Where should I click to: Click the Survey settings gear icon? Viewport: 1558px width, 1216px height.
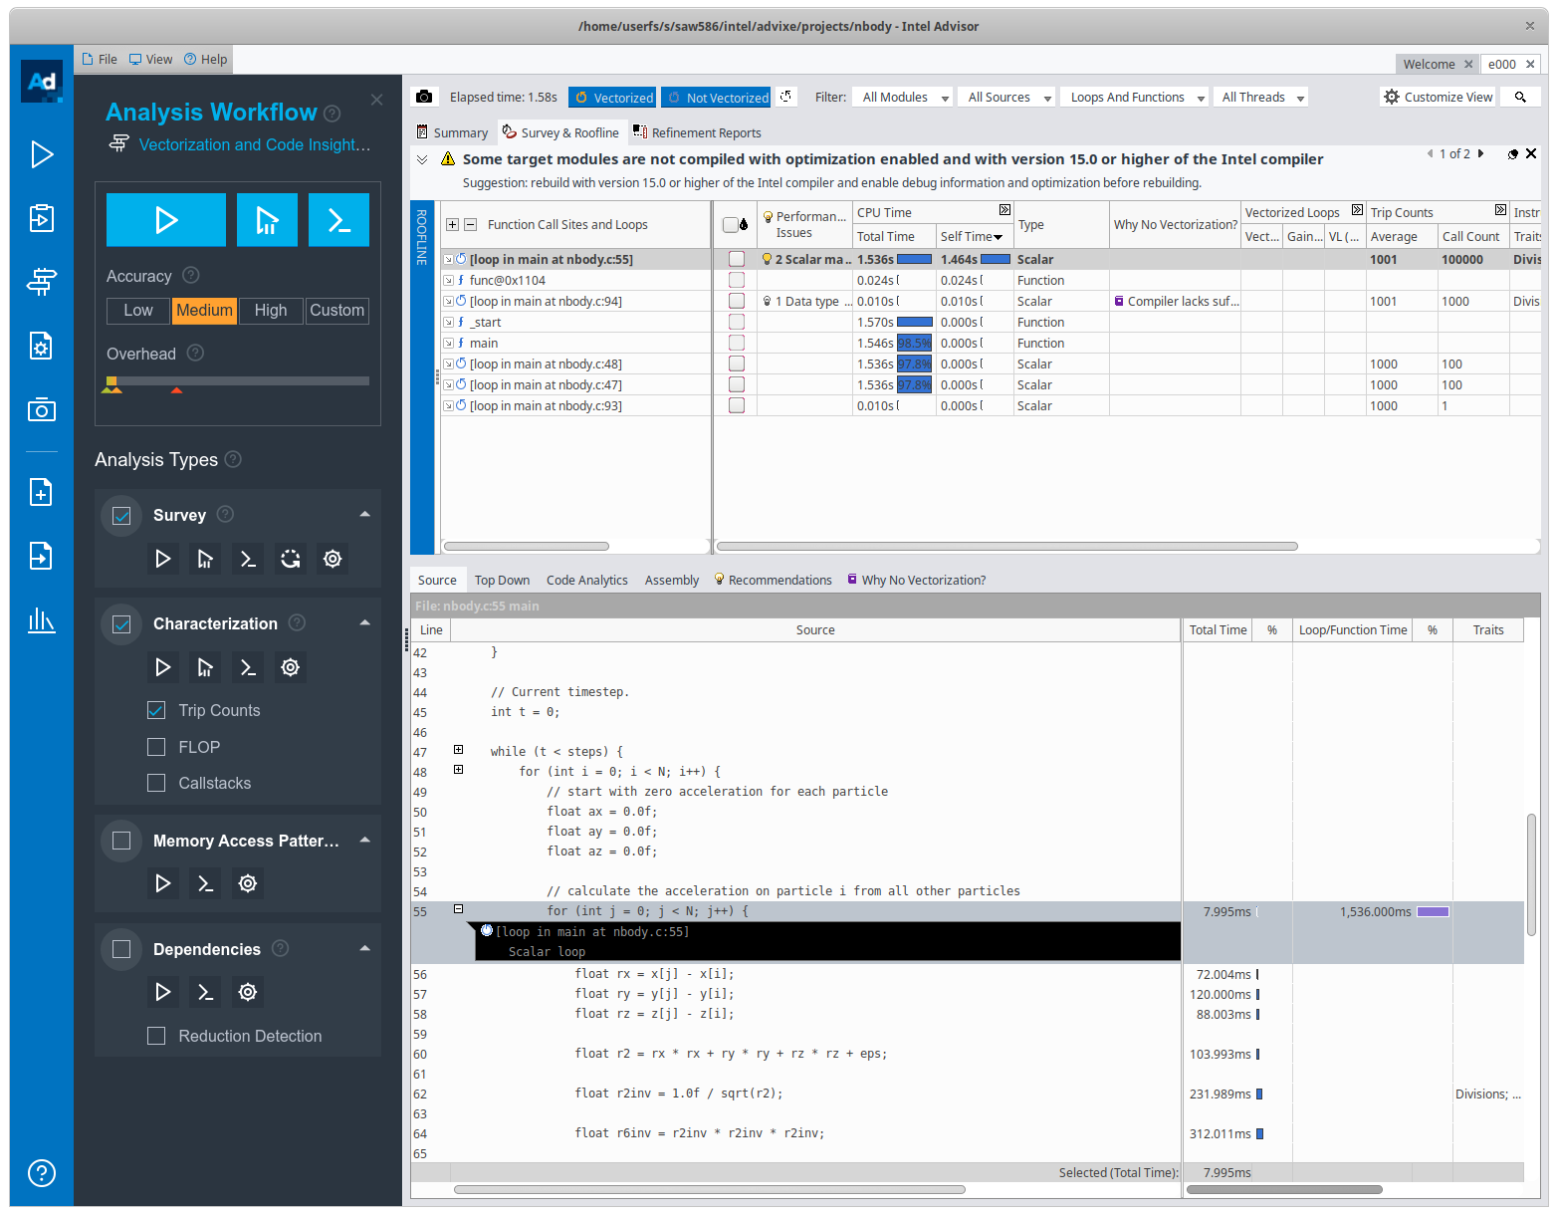[333, 559]
